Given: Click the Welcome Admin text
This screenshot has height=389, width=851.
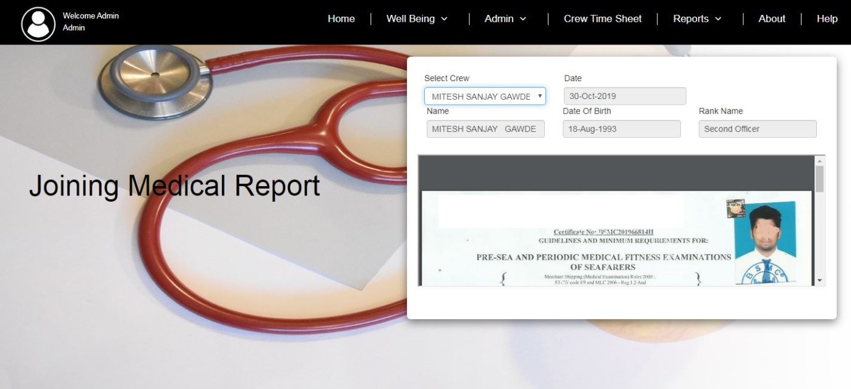Looking at the screenshot, I should tap(90, 15).
